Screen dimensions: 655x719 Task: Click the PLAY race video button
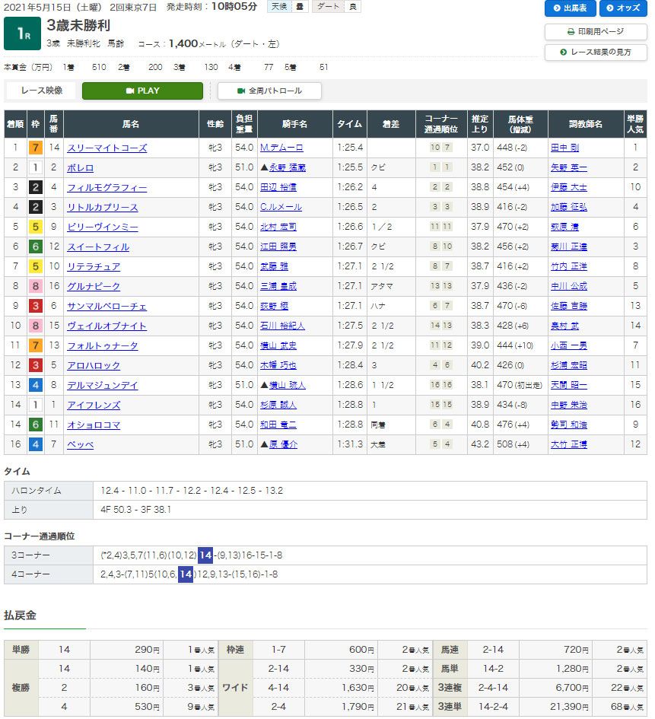[142, 91]
